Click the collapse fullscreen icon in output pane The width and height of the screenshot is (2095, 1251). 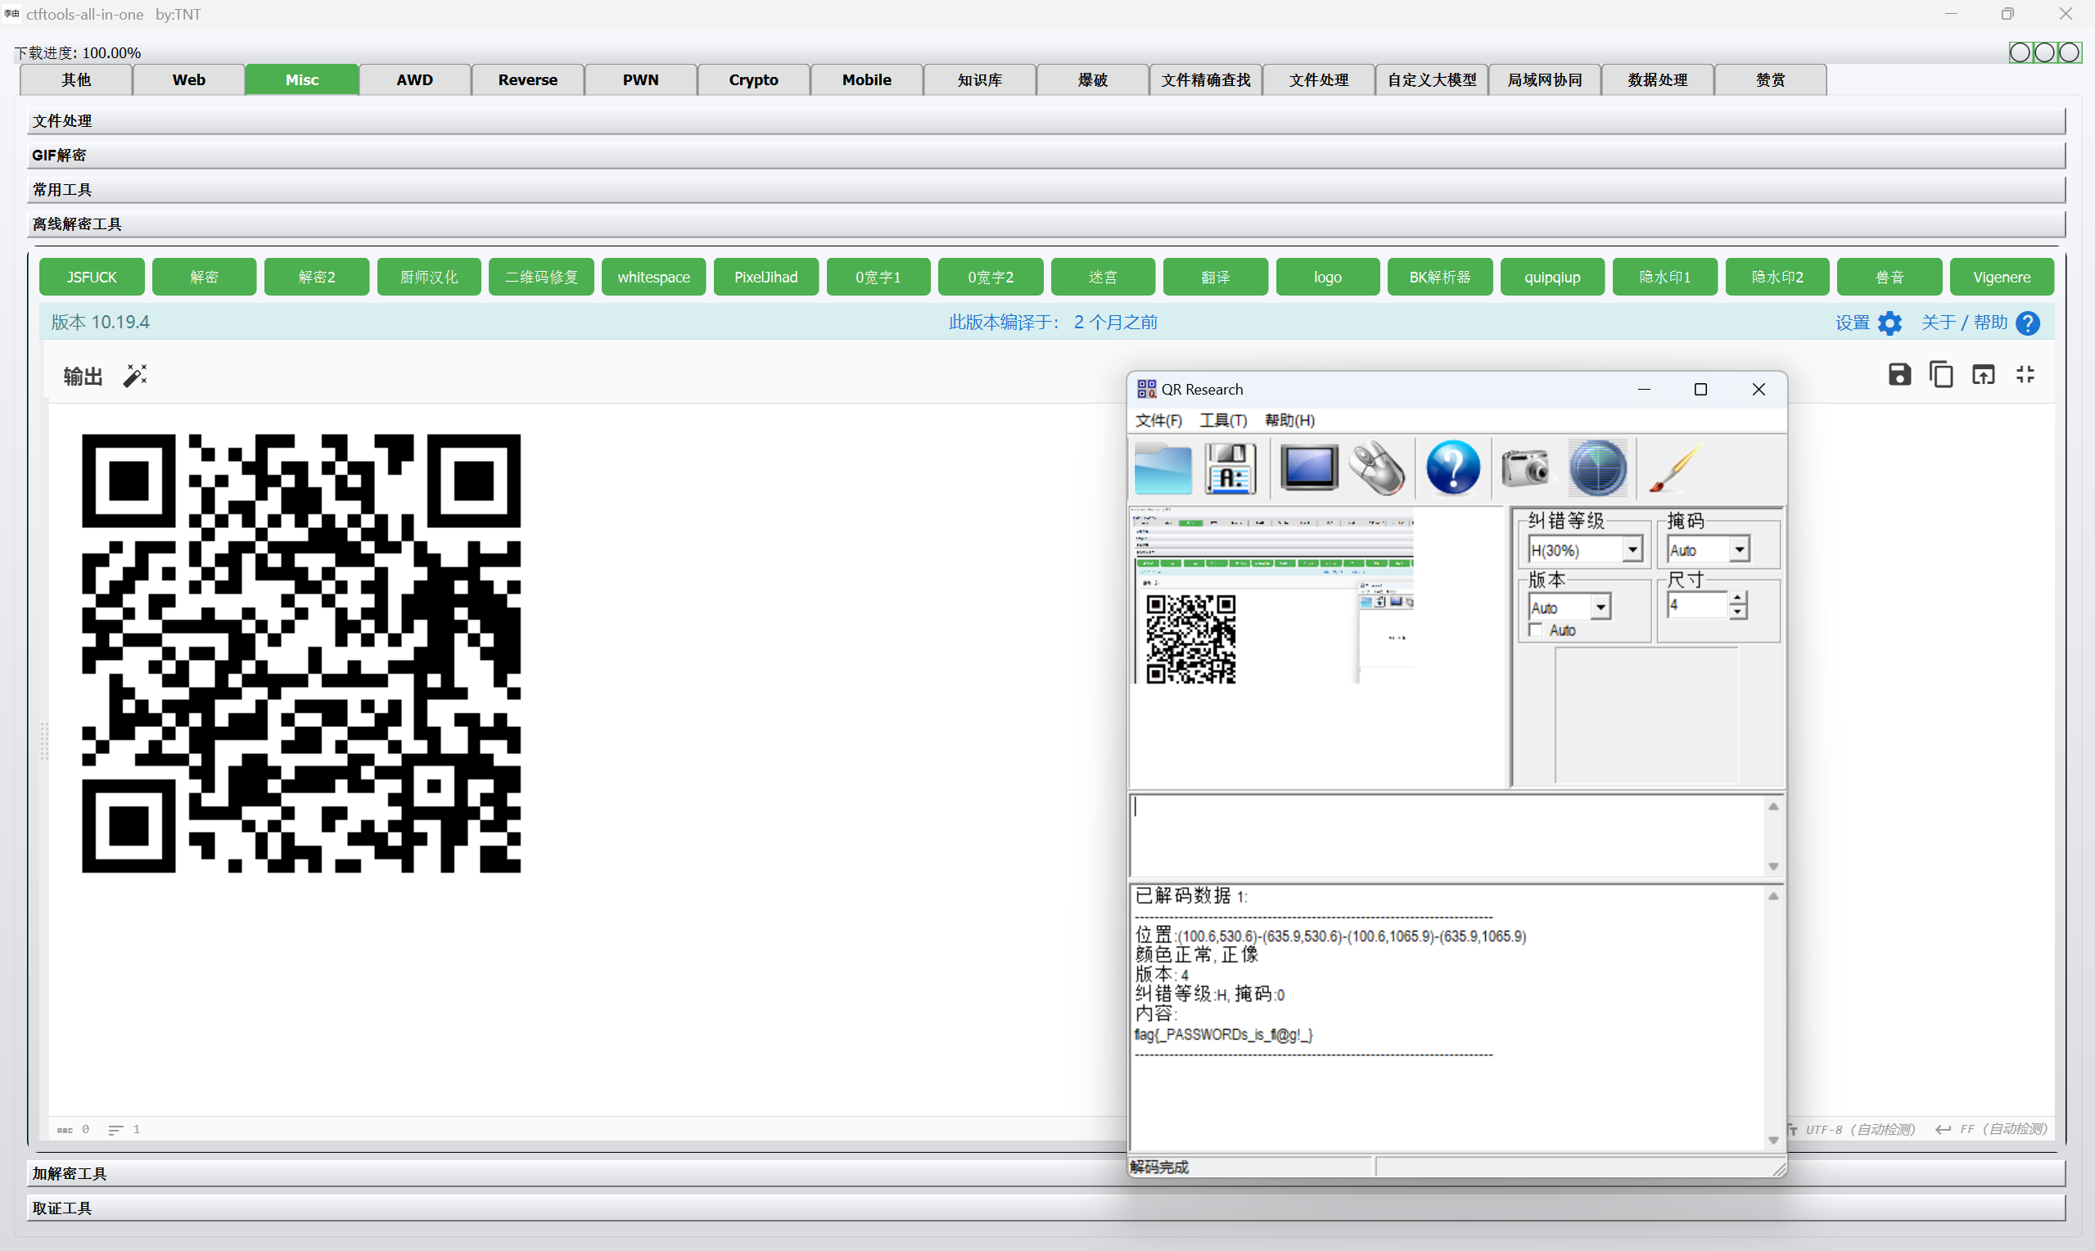pos(2026,374)
